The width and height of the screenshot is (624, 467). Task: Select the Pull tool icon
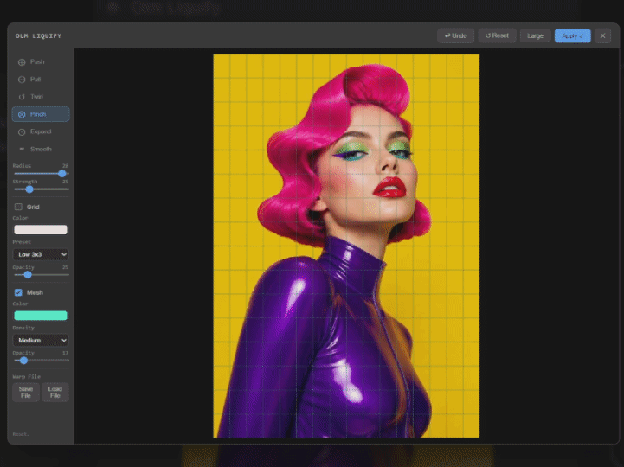(x=22, y=80)
